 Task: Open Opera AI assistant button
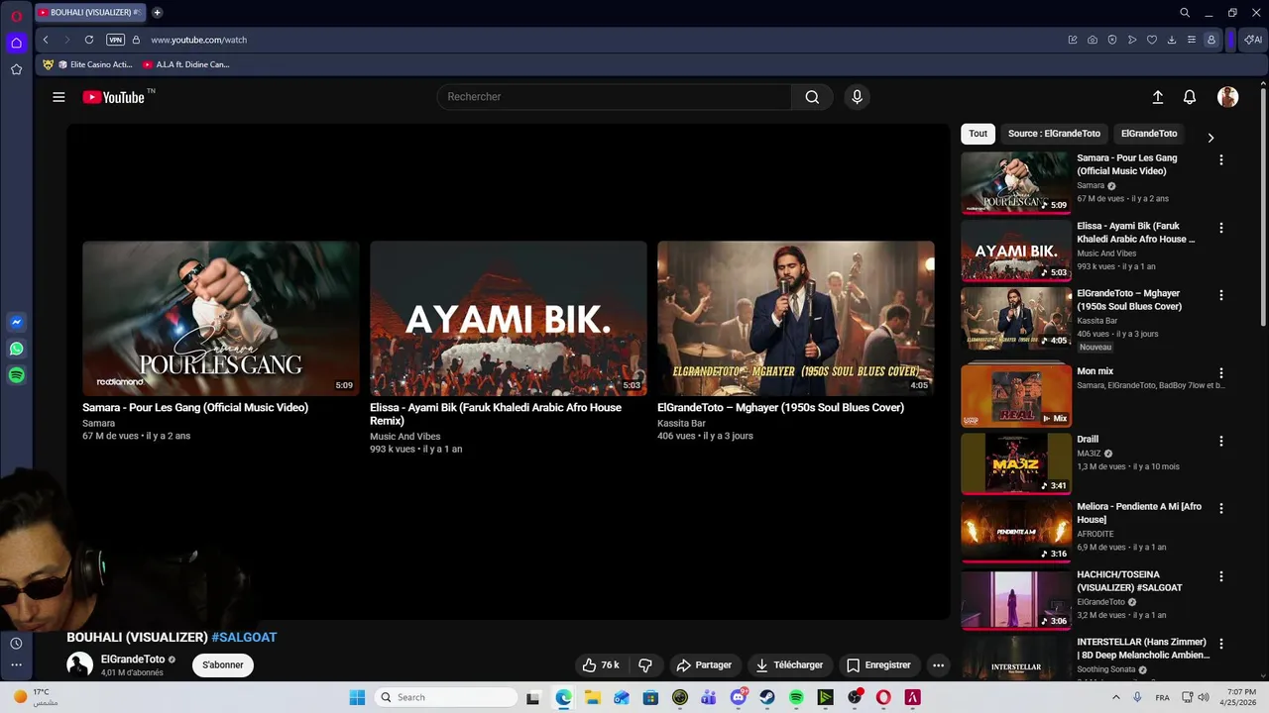(x=1254, y=40)
